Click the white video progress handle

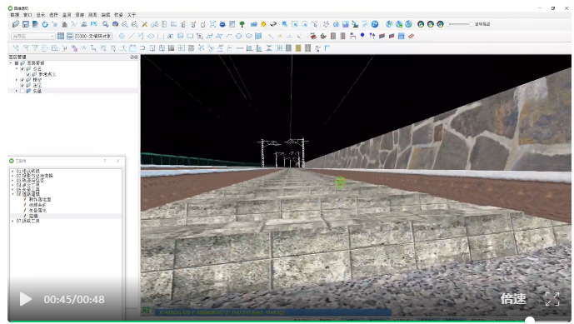[x=530, y=321]
